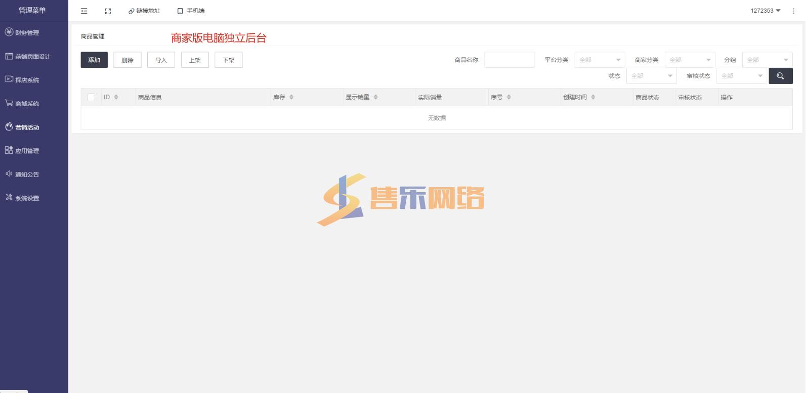The height and width of the screenshot is (393, 806).
Task: Open 商城系统 in the sidebar
Action: [34, 104]
